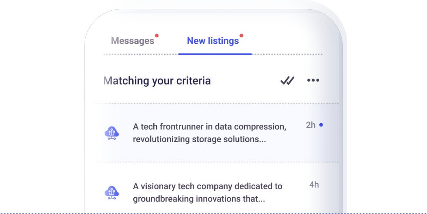Click the 4h timestamp label
This screenshot has width=427, height=214.
pyautogui.click(x=314, y=184)
